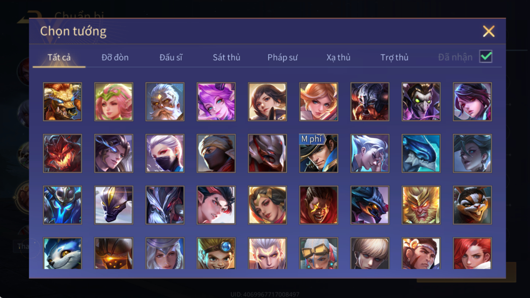Pick the masked white-haired ninja hero
The height and width of the screenshot is (298, 530).
pyautogui.click(x=165, y=153)
